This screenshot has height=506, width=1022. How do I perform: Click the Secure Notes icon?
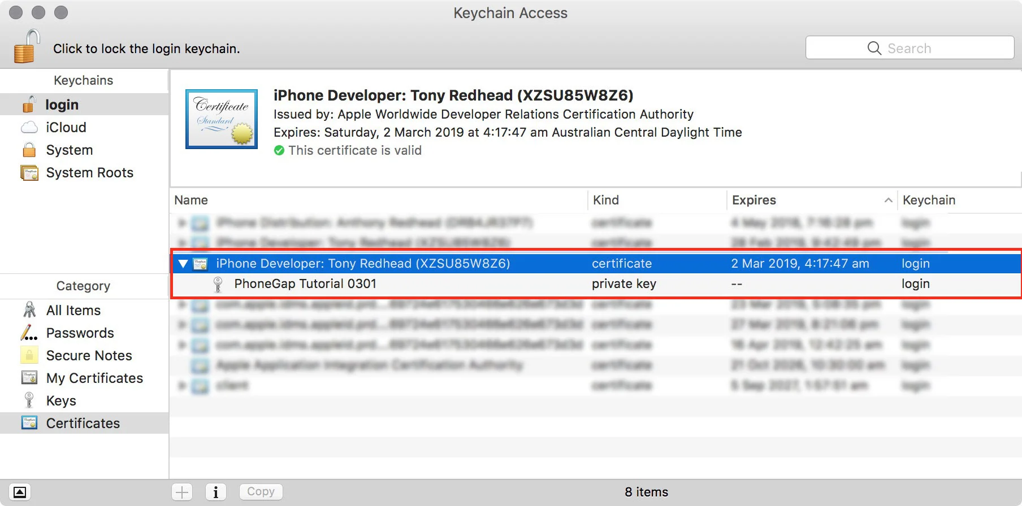[29, 355]
